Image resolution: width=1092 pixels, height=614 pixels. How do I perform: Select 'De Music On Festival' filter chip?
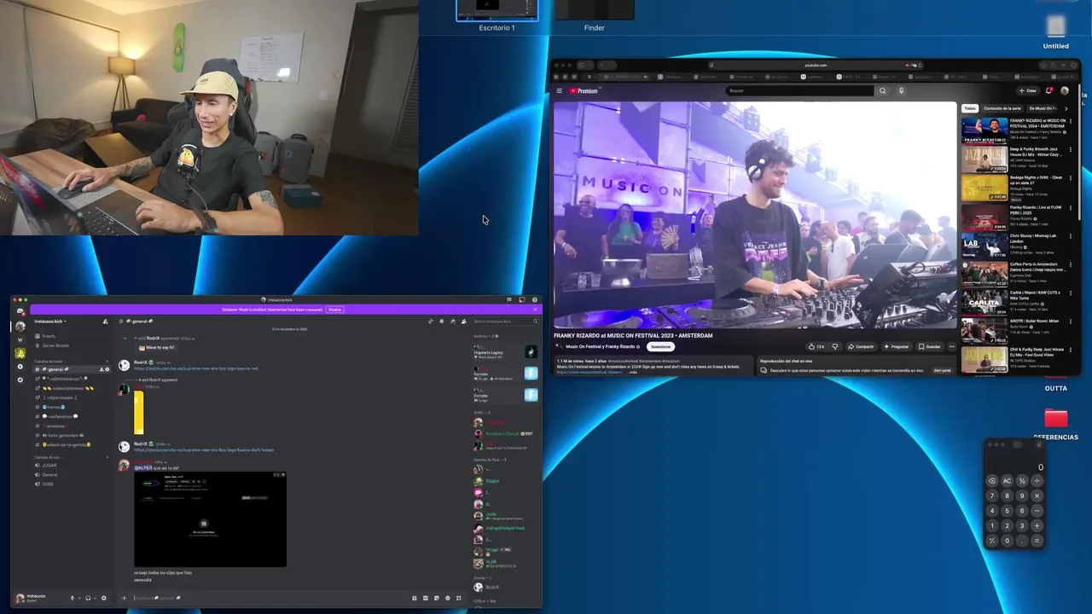pyautogui.click(x=1043, y=108)
